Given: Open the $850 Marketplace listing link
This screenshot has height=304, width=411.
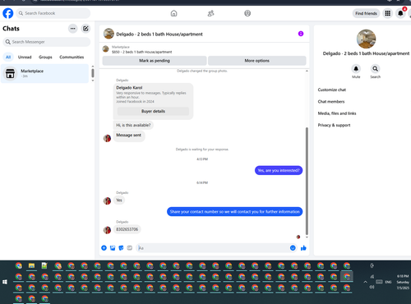Looking at the screenshot, I should pos(141,52).
